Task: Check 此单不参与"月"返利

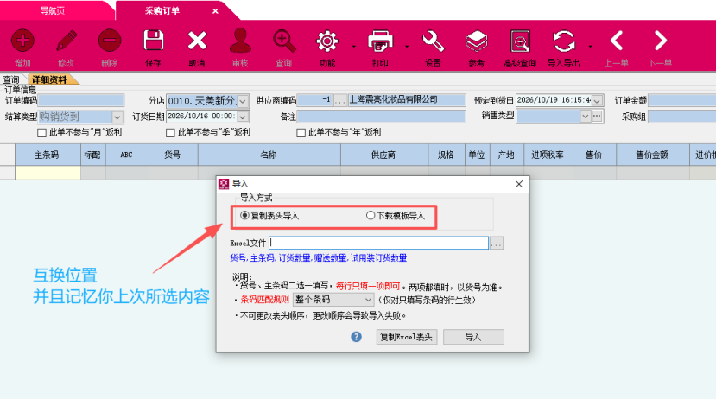Action: click(41, 133)
